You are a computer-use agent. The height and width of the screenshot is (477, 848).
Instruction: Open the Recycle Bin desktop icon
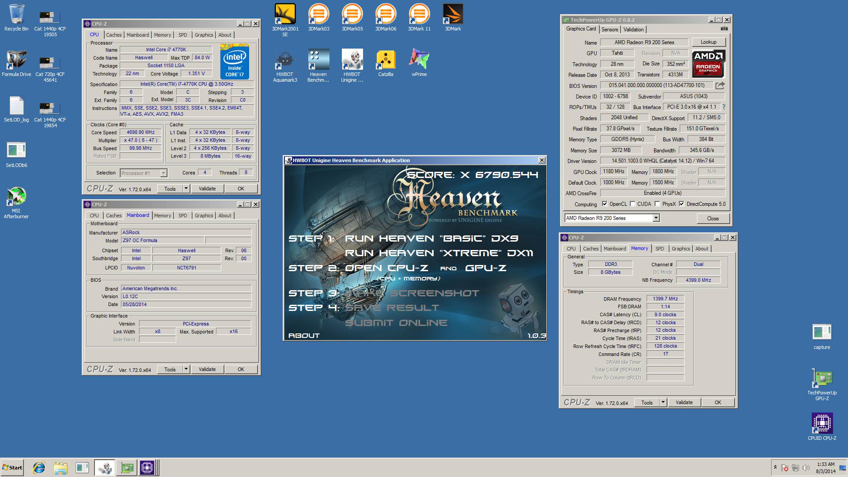[x=16, y=18]
